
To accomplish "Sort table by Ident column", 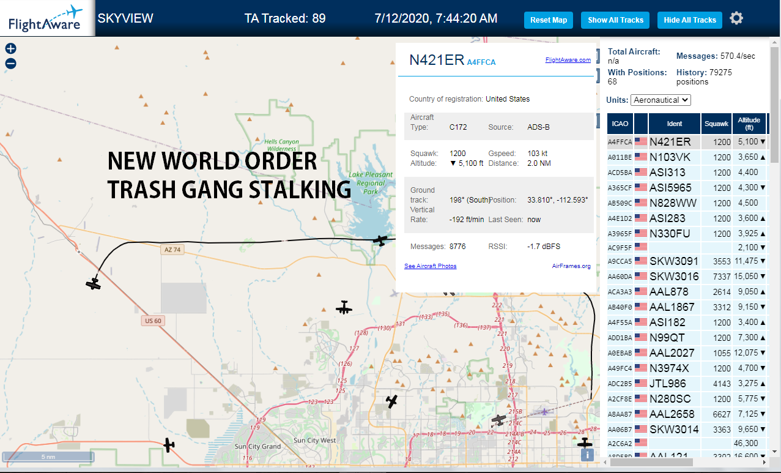I will pyautogui.click(x=675, y=124).
